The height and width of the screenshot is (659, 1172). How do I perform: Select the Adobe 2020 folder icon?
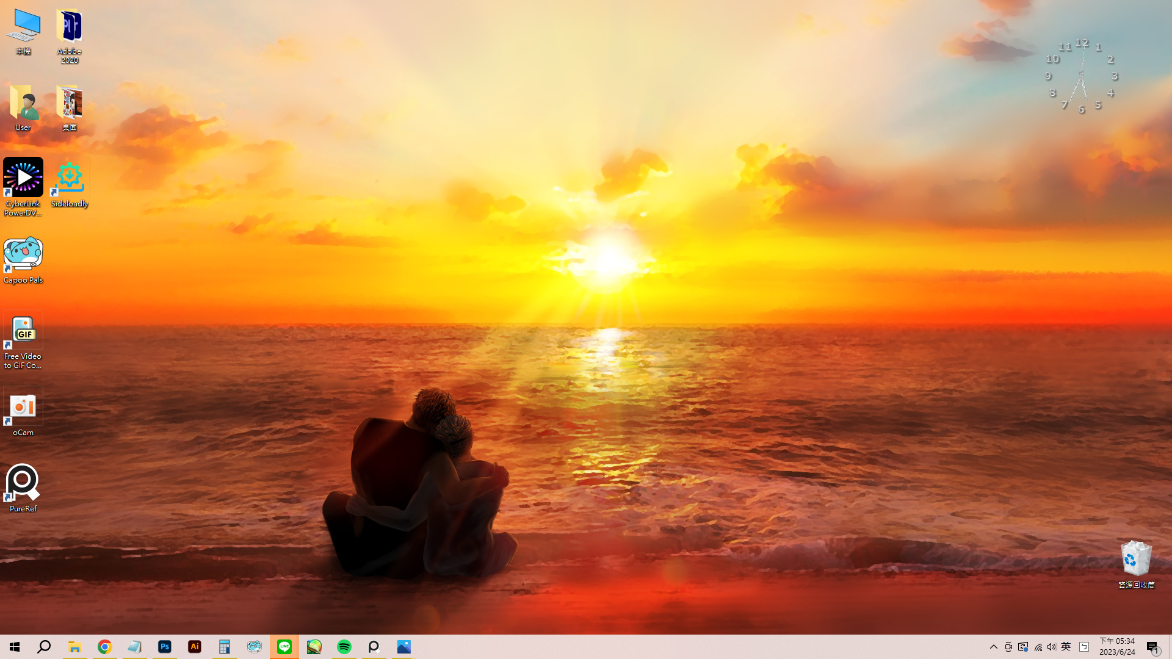69,36
